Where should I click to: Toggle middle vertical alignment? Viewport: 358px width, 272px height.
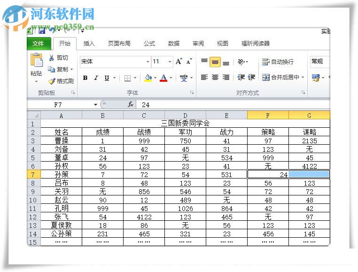click(x=215, y=62)
